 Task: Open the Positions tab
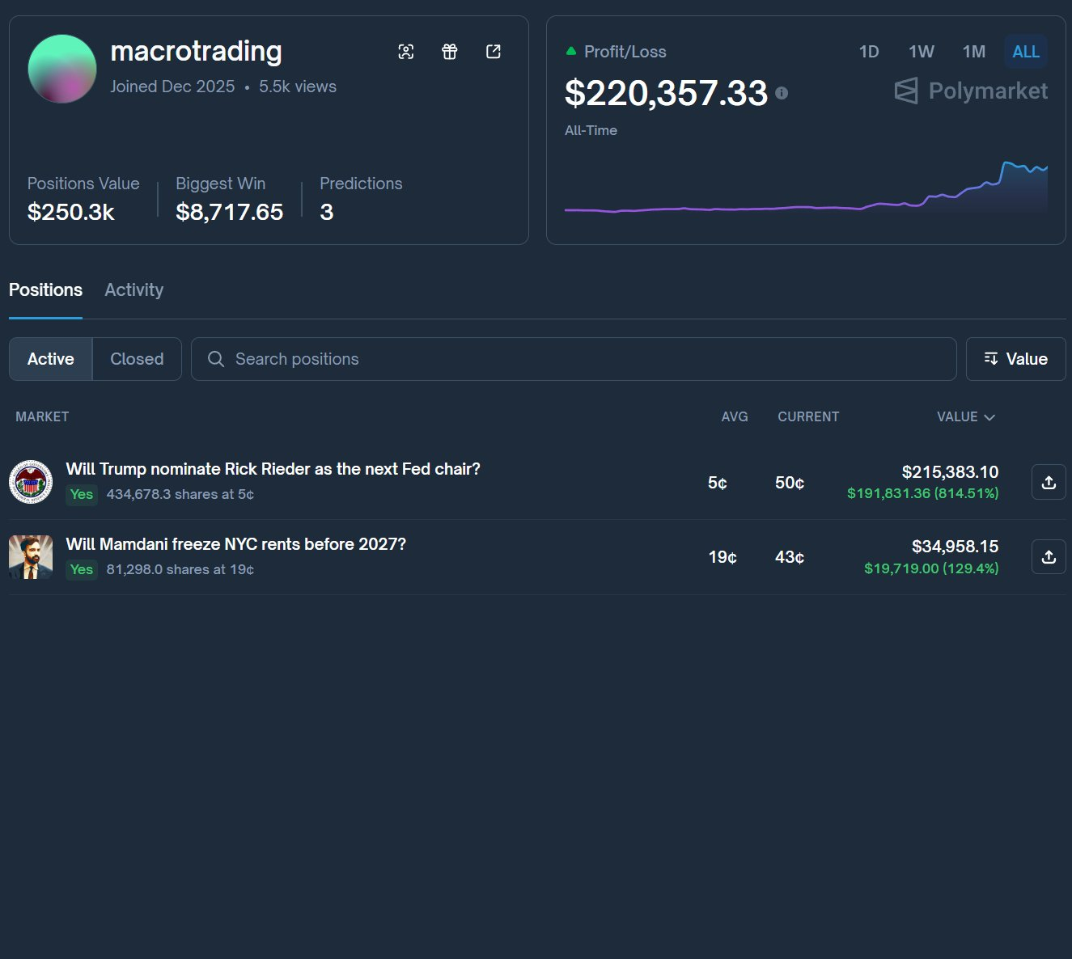coord(45,290)
